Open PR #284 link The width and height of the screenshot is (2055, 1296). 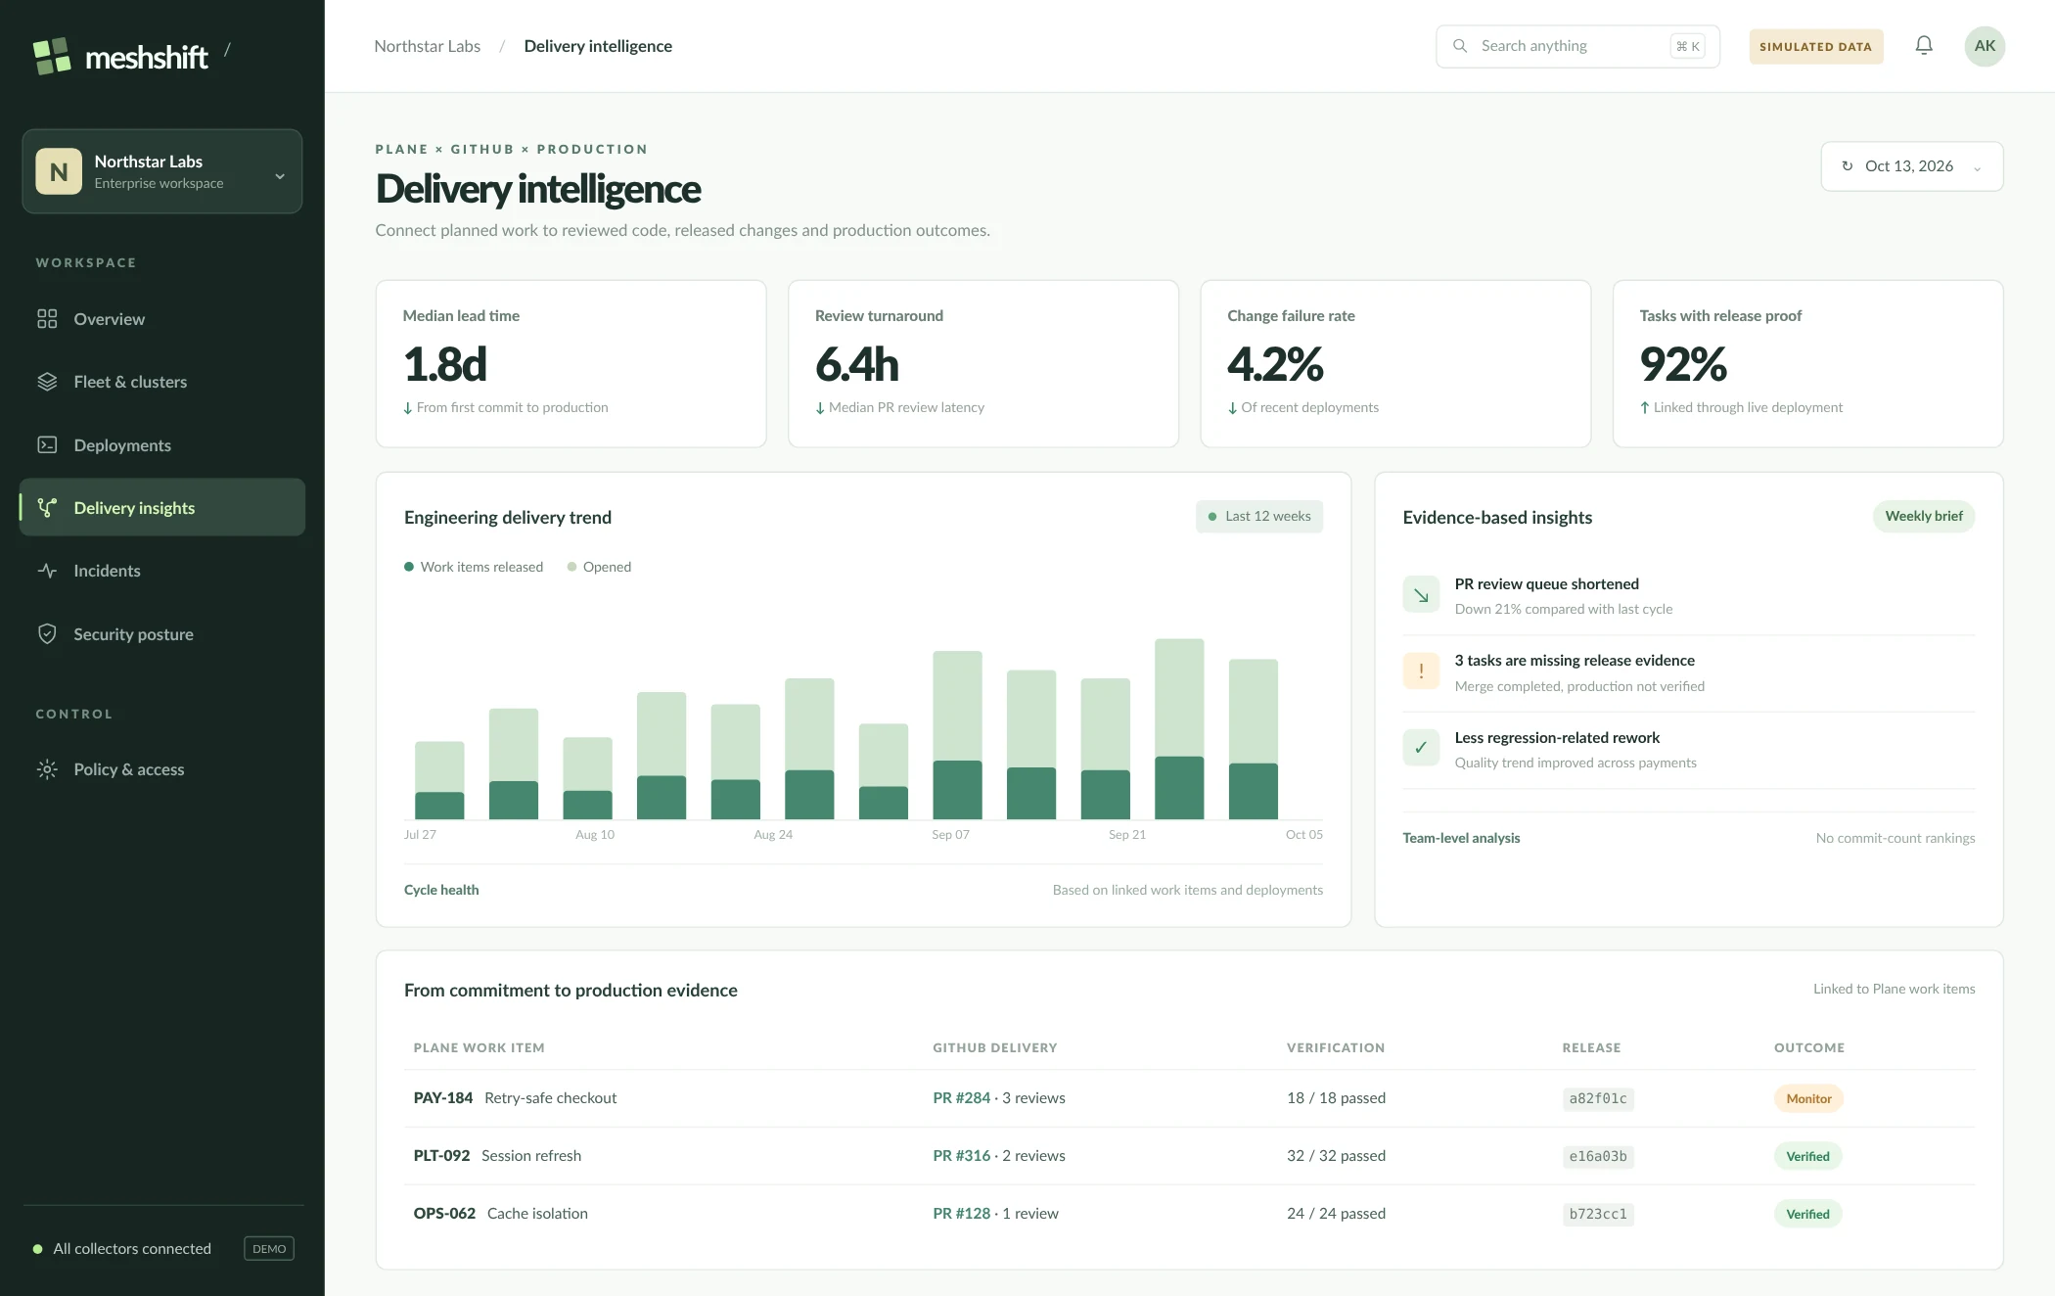[x=961, y=1098]
